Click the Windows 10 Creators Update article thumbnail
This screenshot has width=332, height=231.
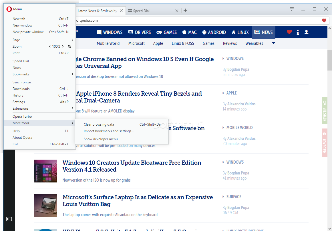[x=45, y=171]
